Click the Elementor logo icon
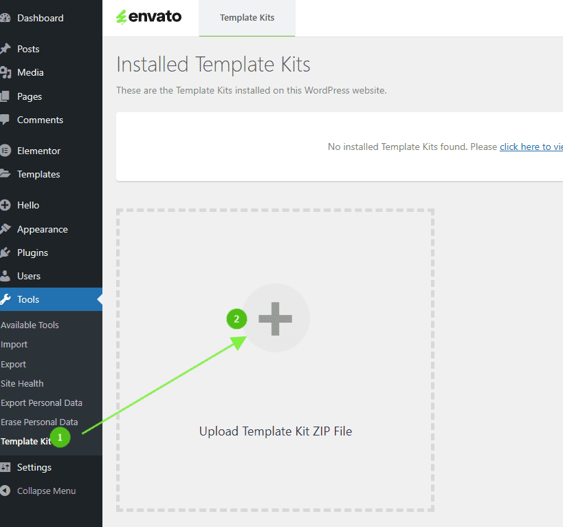 pos(5,151)
